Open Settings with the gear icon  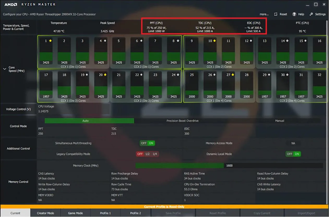coord(311,14)
